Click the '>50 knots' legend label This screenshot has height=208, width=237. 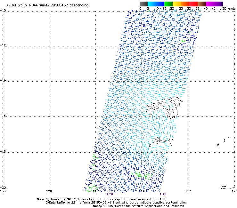click(228, 9)
